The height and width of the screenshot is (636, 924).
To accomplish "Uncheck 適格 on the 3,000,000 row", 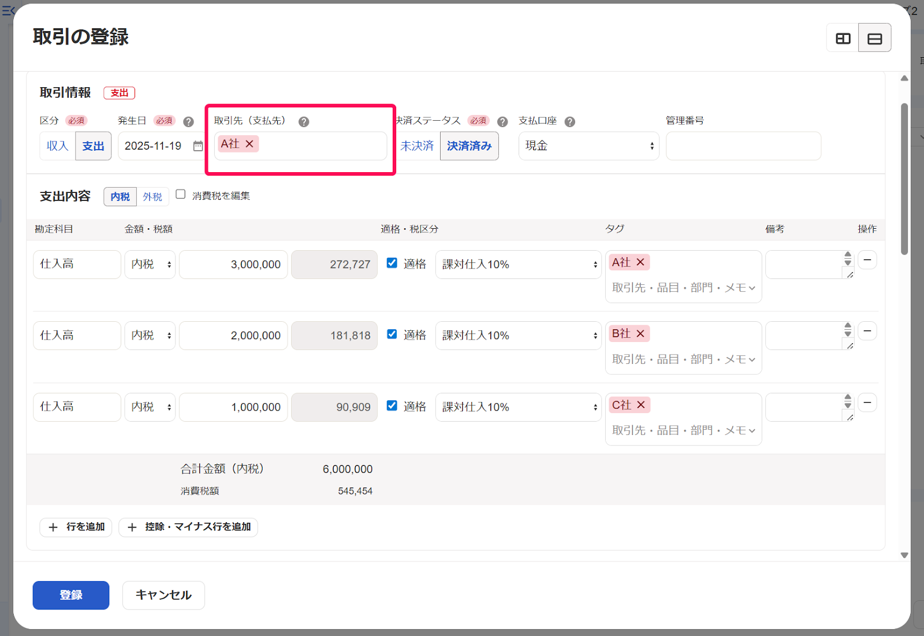I will pos(392,262).
